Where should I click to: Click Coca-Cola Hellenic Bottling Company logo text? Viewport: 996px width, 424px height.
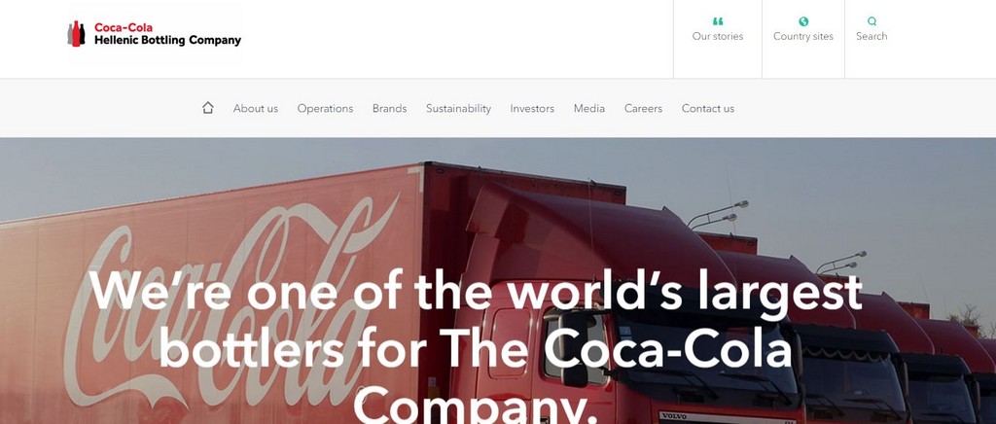click(167, 34)
